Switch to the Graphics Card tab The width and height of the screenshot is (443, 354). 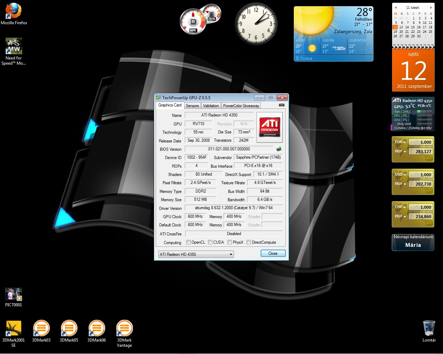pyautogui.click(x=170, y=105)
